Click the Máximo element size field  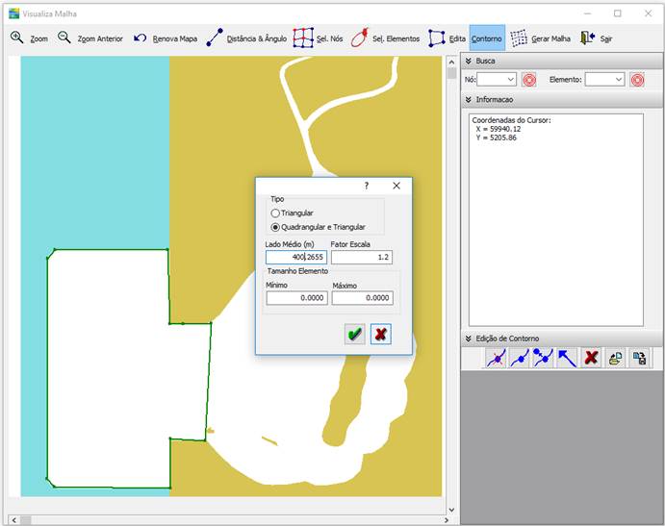point(363,297)
